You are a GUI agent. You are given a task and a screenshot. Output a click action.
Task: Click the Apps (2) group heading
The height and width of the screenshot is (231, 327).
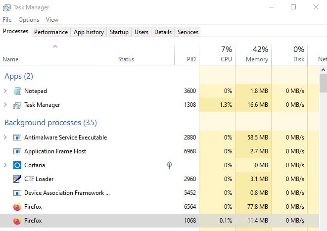(19, 76)
